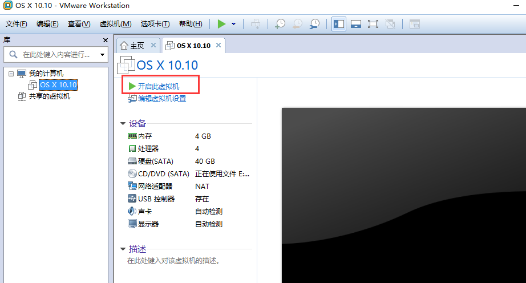Click the green power-on play toolbar button
526x283 pixels.
[221, 24]
